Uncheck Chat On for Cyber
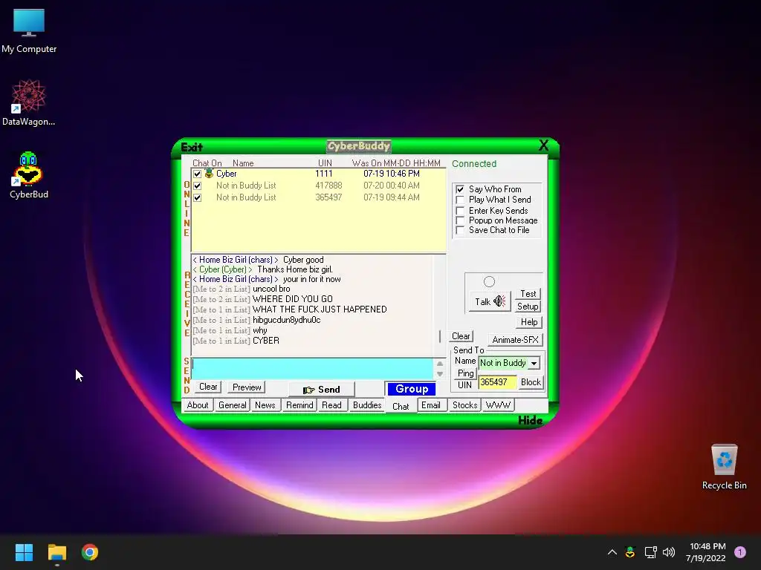Image resolution: width=761 pixels, height=570 pixels. point(197,174)
